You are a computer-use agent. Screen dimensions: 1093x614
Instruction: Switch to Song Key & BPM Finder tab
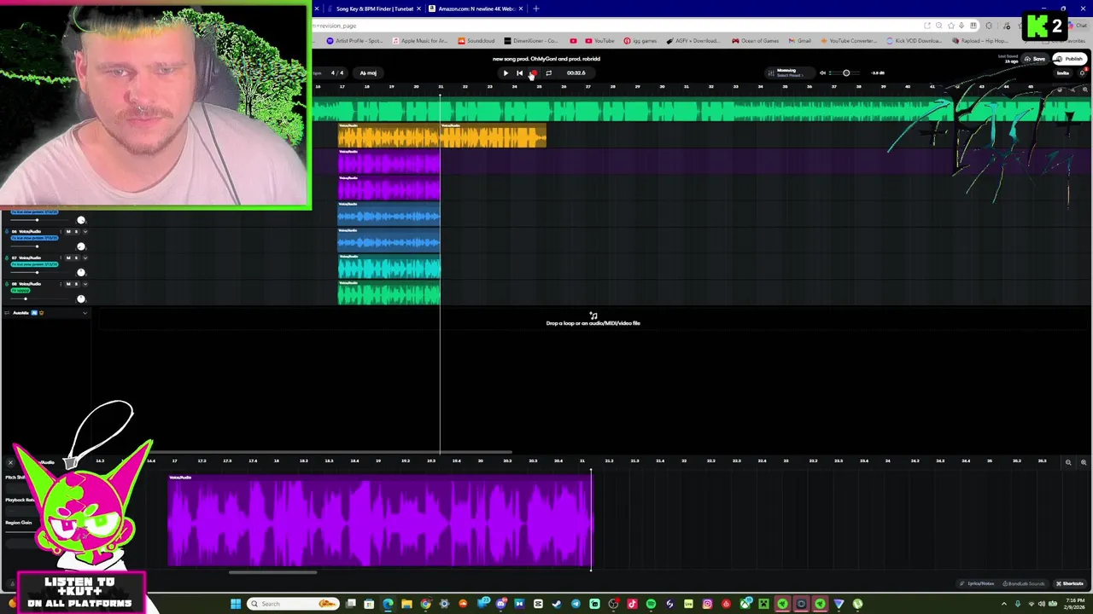click(x=372, y=9)
